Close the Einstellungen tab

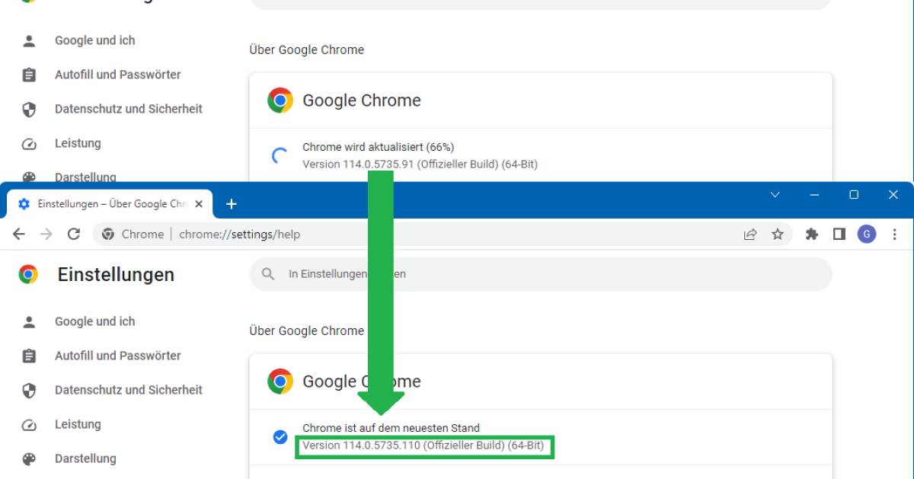(x=200, y=204)
